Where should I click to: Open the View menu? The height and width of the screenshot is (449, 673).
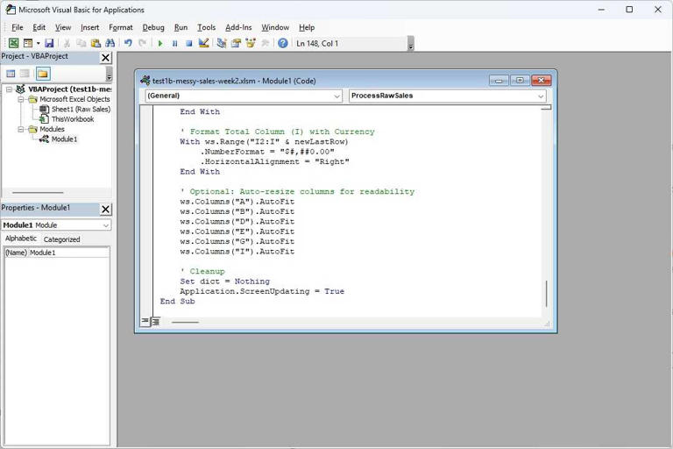[x=63, y=27]
